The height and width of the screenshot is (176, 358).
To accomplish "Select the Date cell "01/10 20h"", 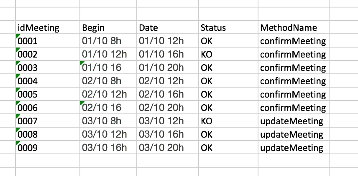I will pyautogui.click(x=161, y=68).
